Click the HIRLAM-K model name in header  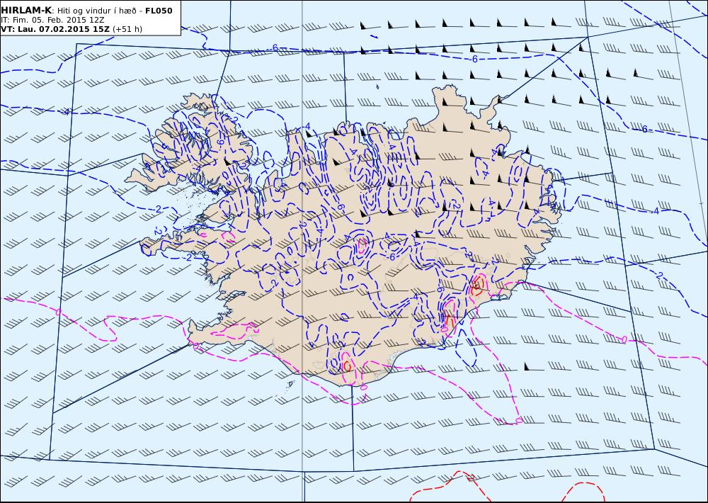coord(27,11)
